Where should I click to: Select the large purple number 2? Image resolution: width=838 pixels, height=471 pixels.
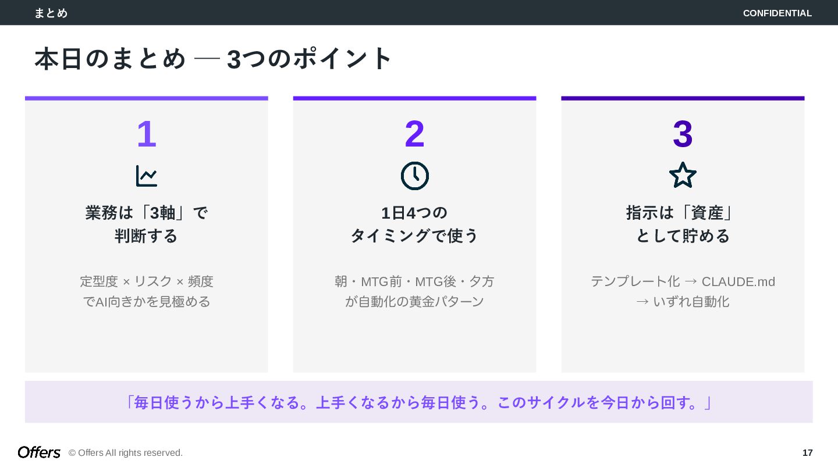click(415, 134)
